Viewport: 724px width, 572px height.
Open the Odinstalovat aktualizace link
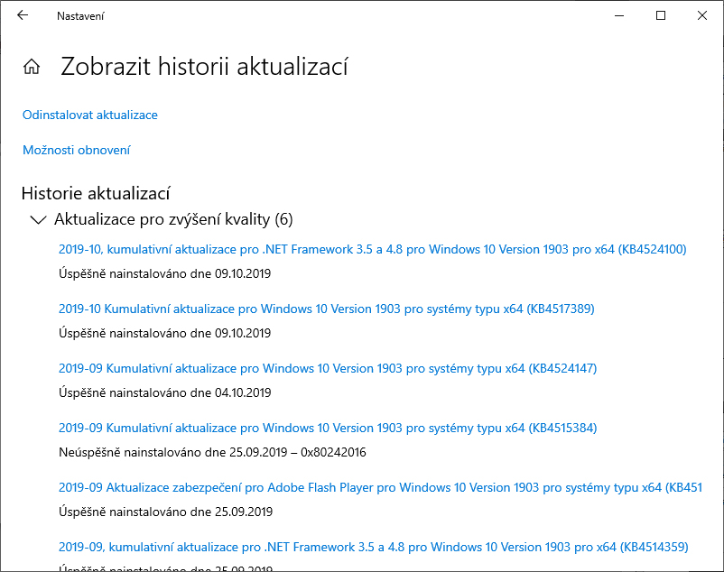90,115
